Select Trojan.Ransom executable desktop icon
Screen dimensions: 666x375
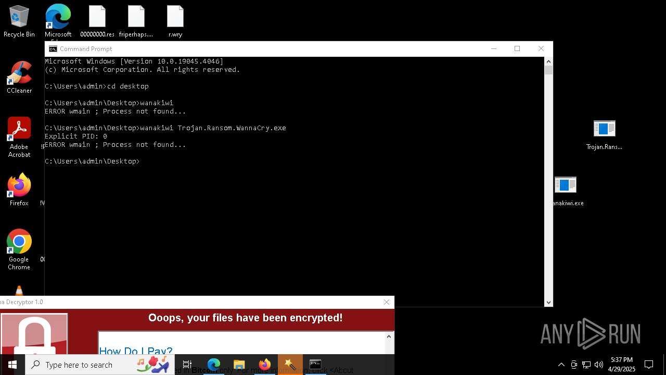tap(604, 135)
